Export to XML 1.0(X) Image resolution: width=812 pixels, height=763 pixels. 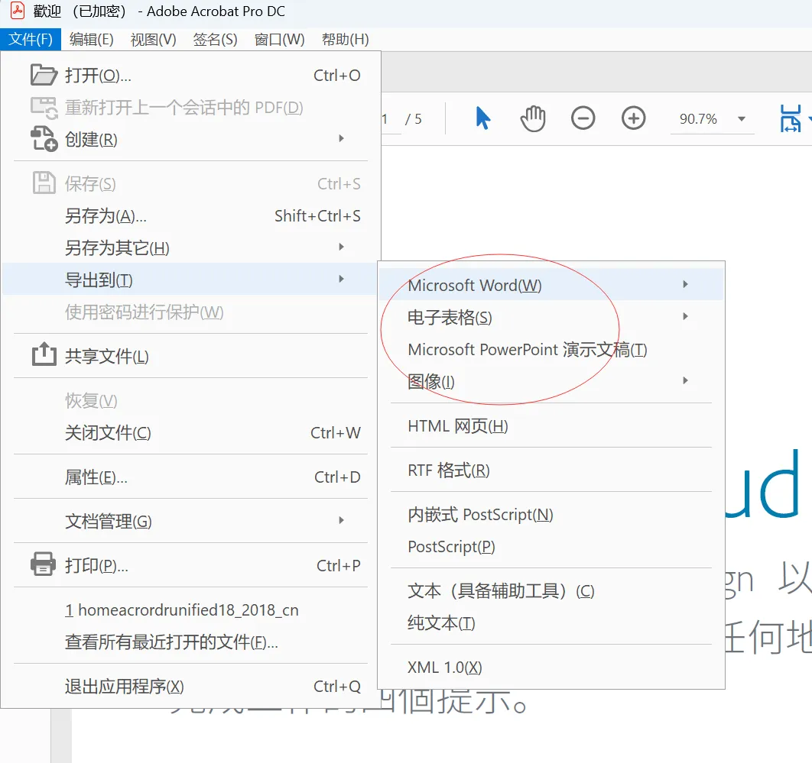click(x=551, y=667)
